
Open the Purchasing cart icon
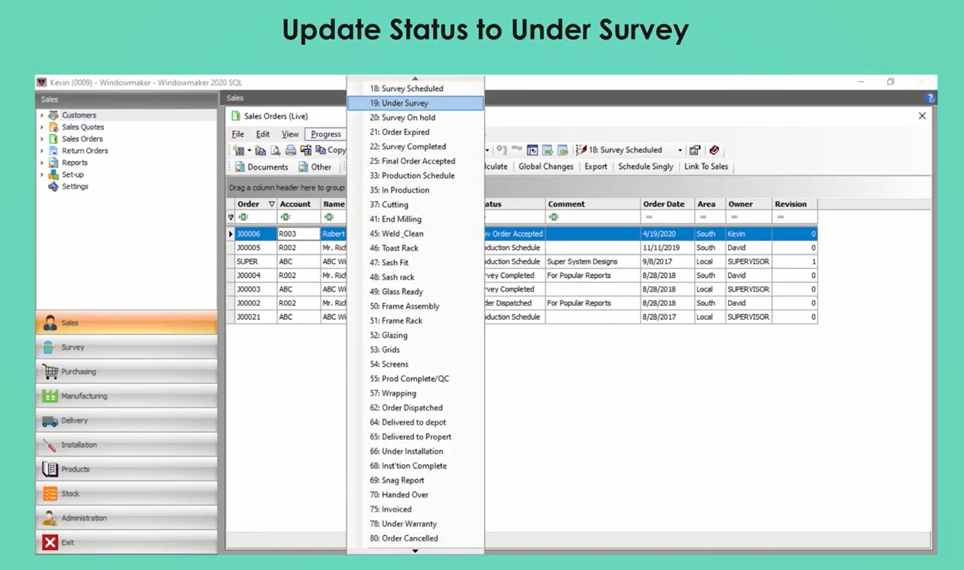(x=51, y=371)
